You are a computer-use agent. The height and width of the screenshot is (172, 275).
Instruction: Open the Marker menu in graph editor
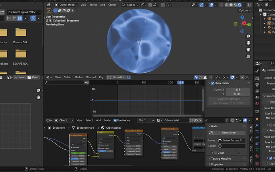click(x=79, y=77)
